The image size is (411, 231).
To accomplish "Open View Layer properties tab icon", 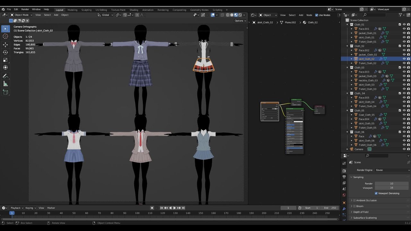I will (x=344, y=183).
